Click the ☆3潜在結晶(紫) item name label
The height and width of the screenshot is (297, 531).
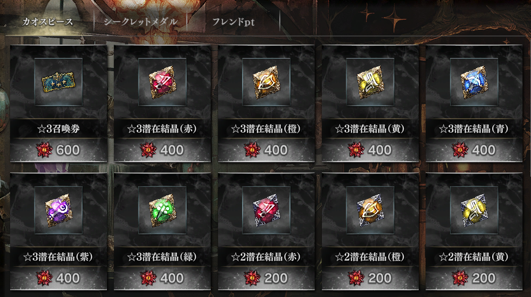pos(58,257)
